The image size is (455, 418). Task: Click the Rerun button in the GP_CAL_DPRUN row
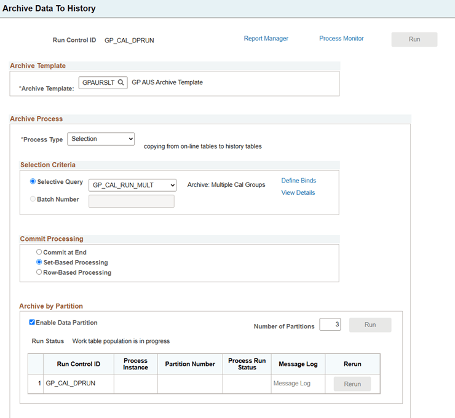352,384
